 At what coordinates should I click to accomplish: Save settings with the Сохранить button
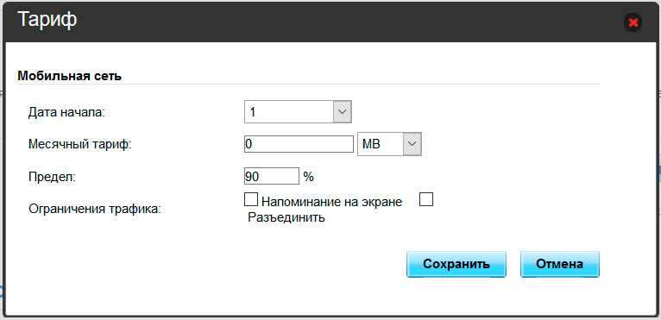pos(456,264)
